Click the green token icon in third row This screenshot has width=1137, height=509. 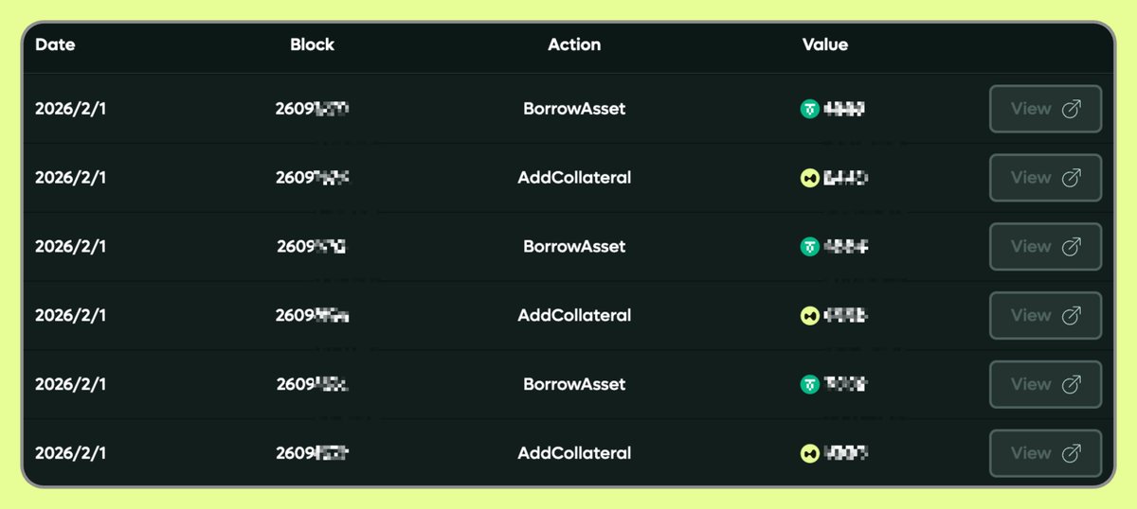pos(809,247)
